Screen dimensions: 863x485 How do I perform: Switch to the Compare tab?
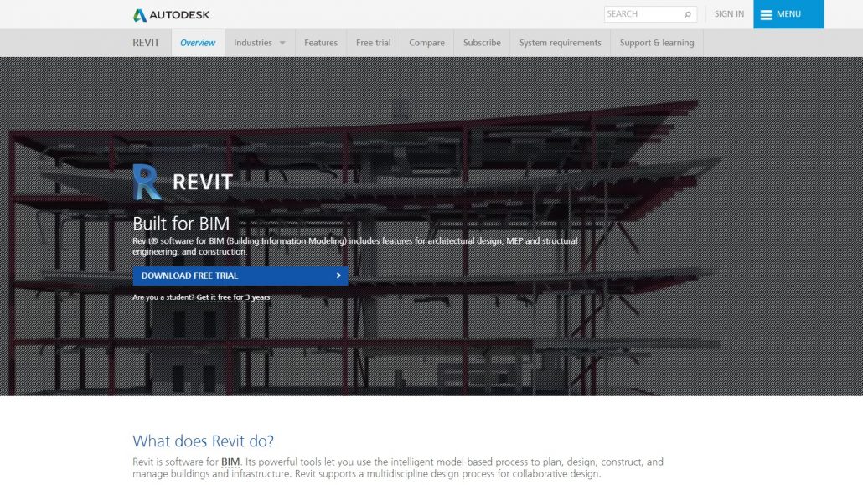426,43
